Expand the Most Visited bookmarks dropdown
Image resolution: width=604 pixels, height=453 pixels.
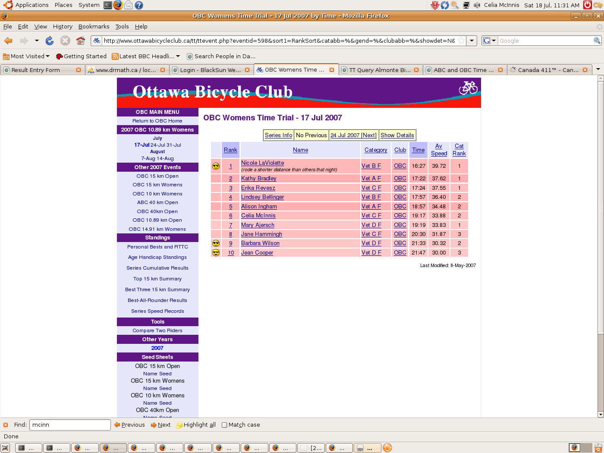47,56
